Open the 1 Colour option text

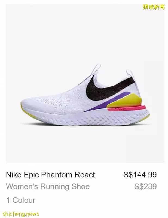[x=21, y=200]
